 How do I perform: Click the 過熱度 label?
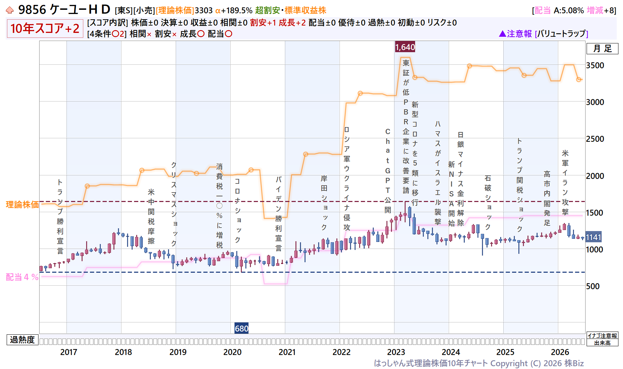pyautogui.click(x=22, y=340)
